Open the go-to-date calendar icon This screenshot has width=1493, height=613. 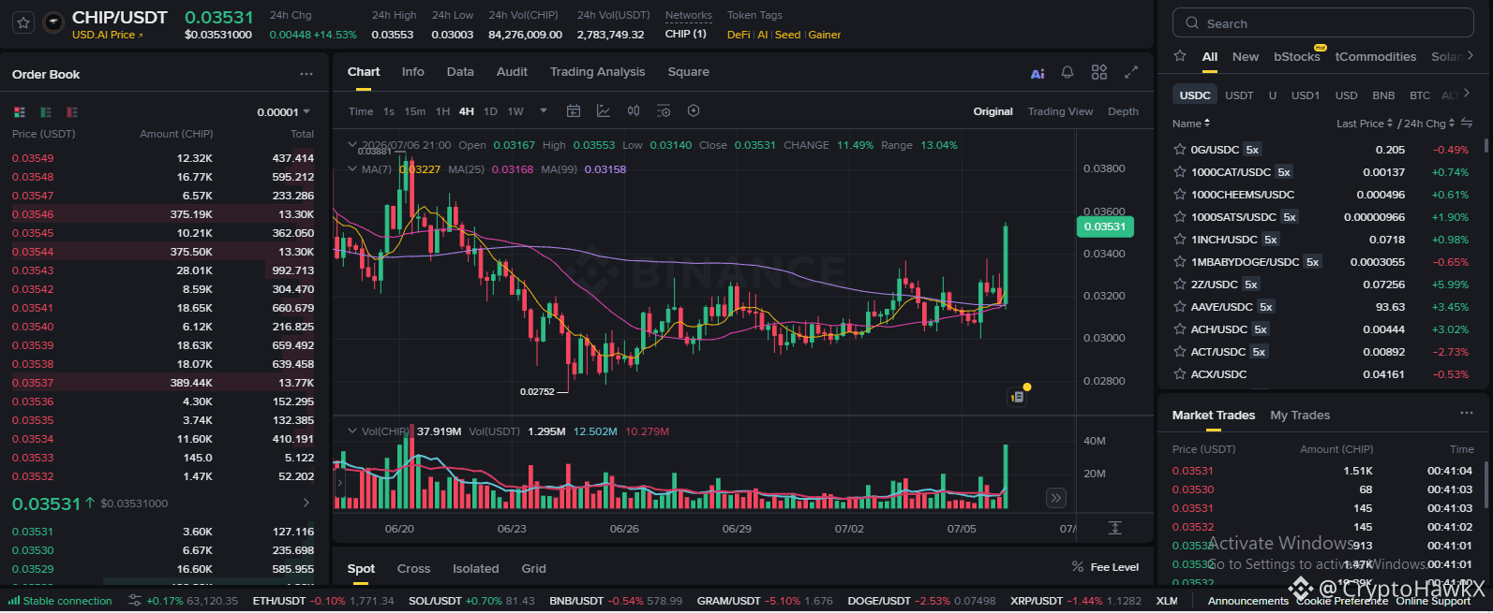click(574, 111)
